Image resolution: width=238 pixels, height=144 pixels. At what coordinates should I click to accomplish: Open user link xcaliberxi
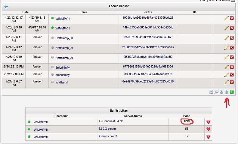[x=62, y=82]
